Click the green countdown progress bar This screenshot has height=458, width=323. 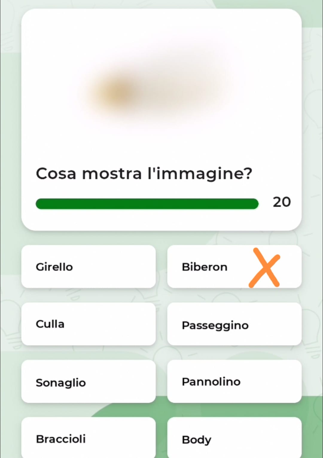[x=147, y=204]
